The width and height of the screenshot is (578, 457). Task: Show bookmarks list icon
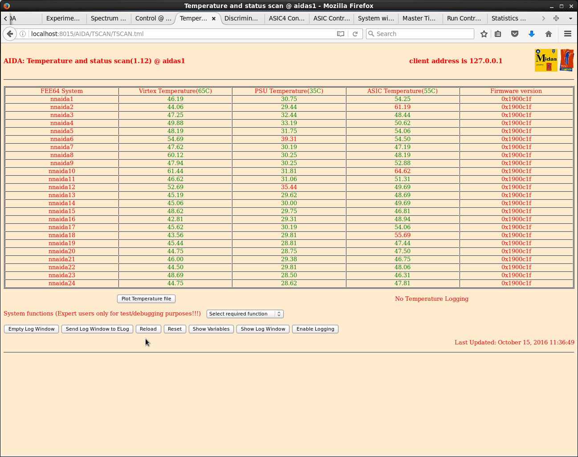(498, 34)
